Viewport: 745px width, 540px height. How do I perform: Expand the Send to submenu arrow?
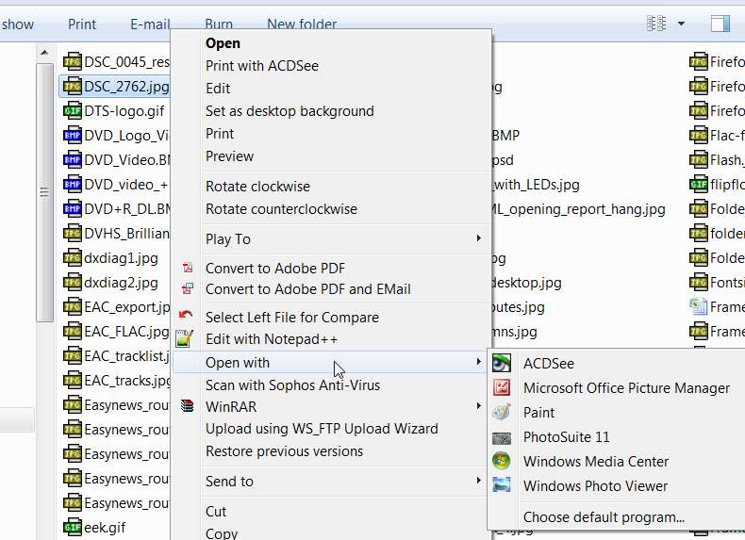pyautogui.click(x=479, y=481)
